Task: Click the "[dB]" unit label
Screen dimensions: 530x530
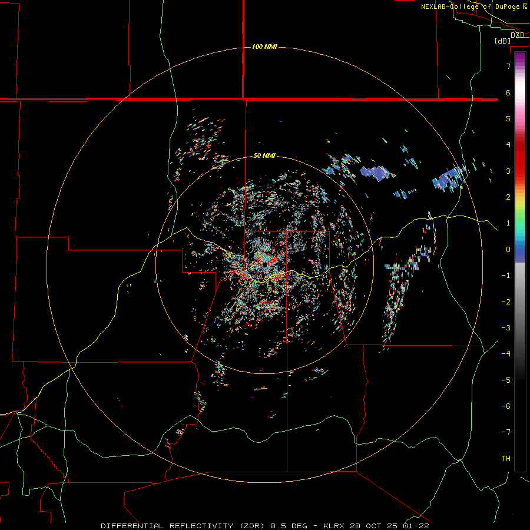Action: click(503, 41)
